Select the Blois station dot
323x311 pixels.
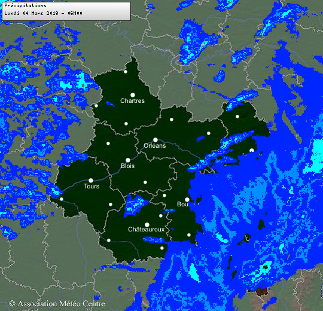pos(128,160)
